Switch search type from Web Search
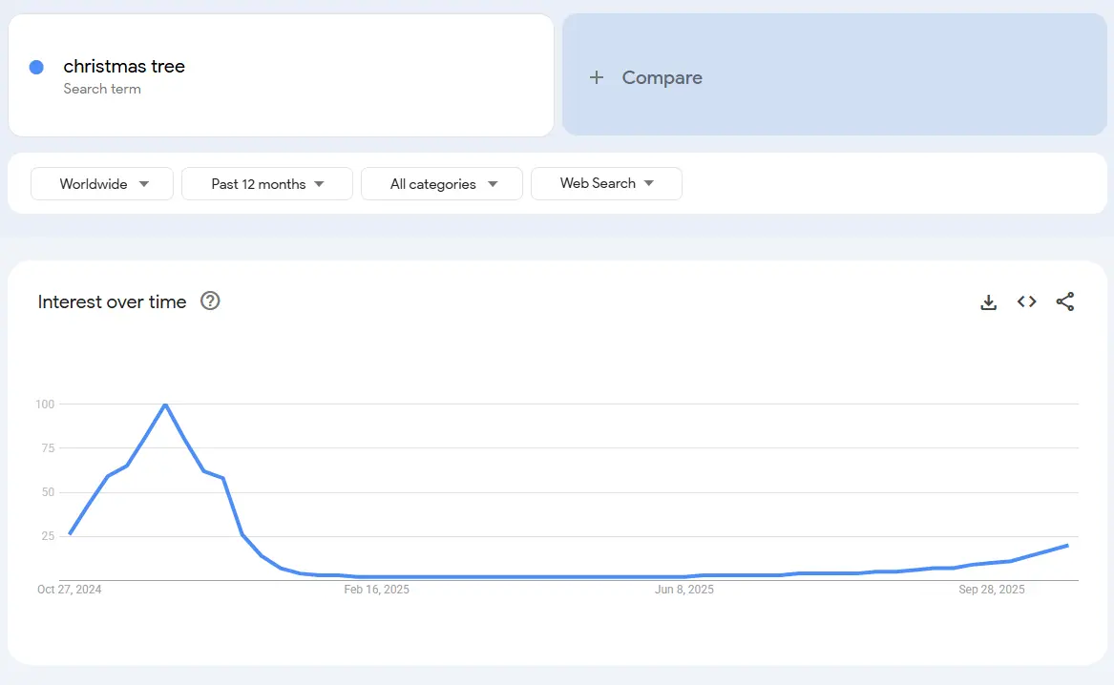 [x=606, y=183]
